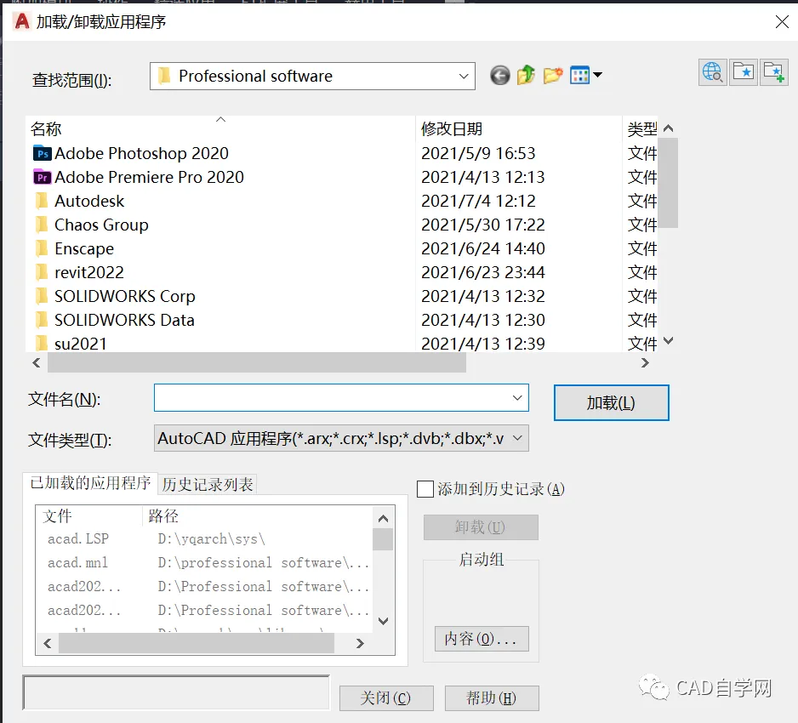Click the SOLIDWORKS Data folder icon
The height and width of the screenshot is (723, 798).
pyautogui.click(x=43, y=320)
